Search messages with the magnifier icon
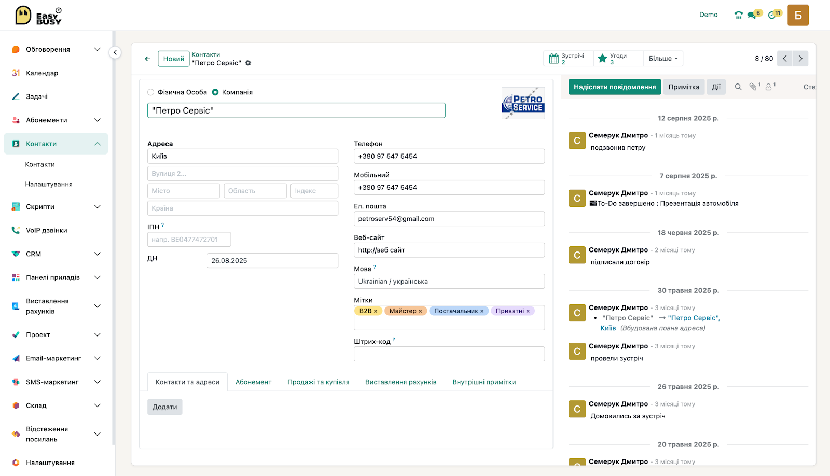830x476 pixels. 738,87
